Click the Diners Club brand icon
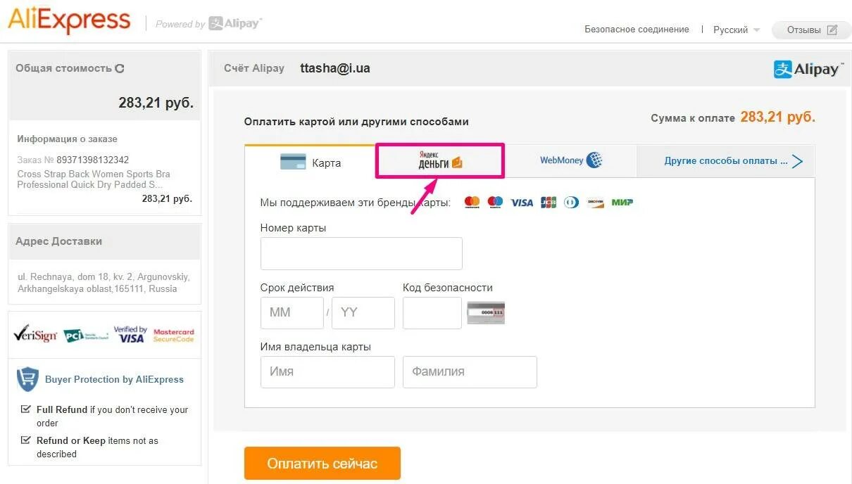This screenshot has height=484, width=852. pyautogui.click(x=571, y=203)
